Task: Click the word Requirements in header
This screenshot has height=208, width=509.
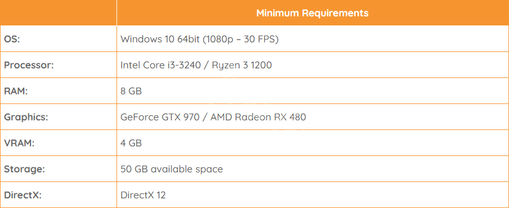Action: 335,13
